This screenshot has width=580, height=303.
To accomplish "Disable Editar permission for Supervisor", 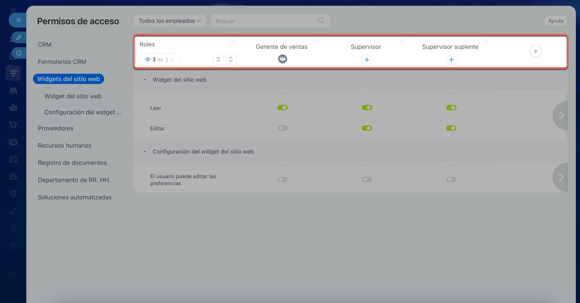I will (x=367, y=128).
